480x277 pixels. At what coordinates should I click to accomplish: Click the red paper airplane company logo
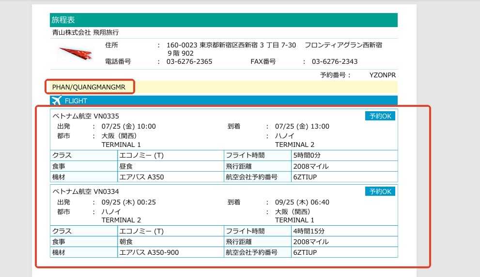[76, 53]
